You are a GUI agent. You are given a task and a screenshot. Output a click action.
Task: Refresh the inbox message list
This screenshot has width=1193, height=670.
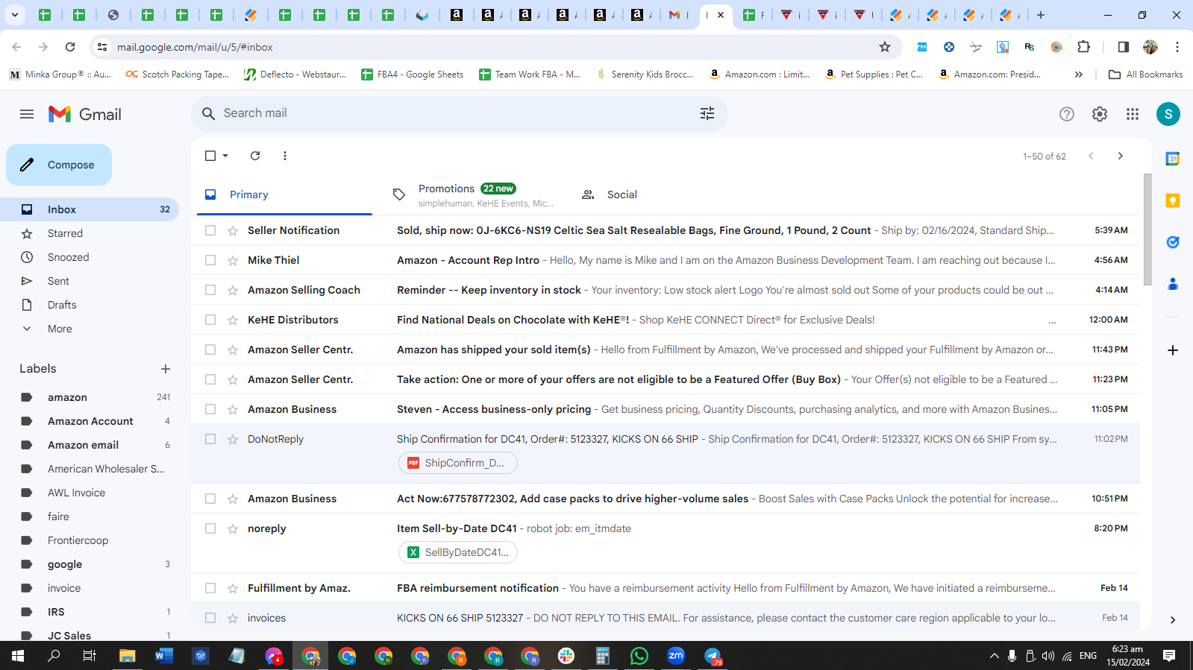[x=255, y=156]
